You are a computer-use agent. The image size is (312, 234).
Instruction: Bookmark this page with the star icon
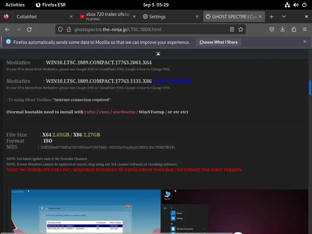pyautogui.click(x=241, y=30)
